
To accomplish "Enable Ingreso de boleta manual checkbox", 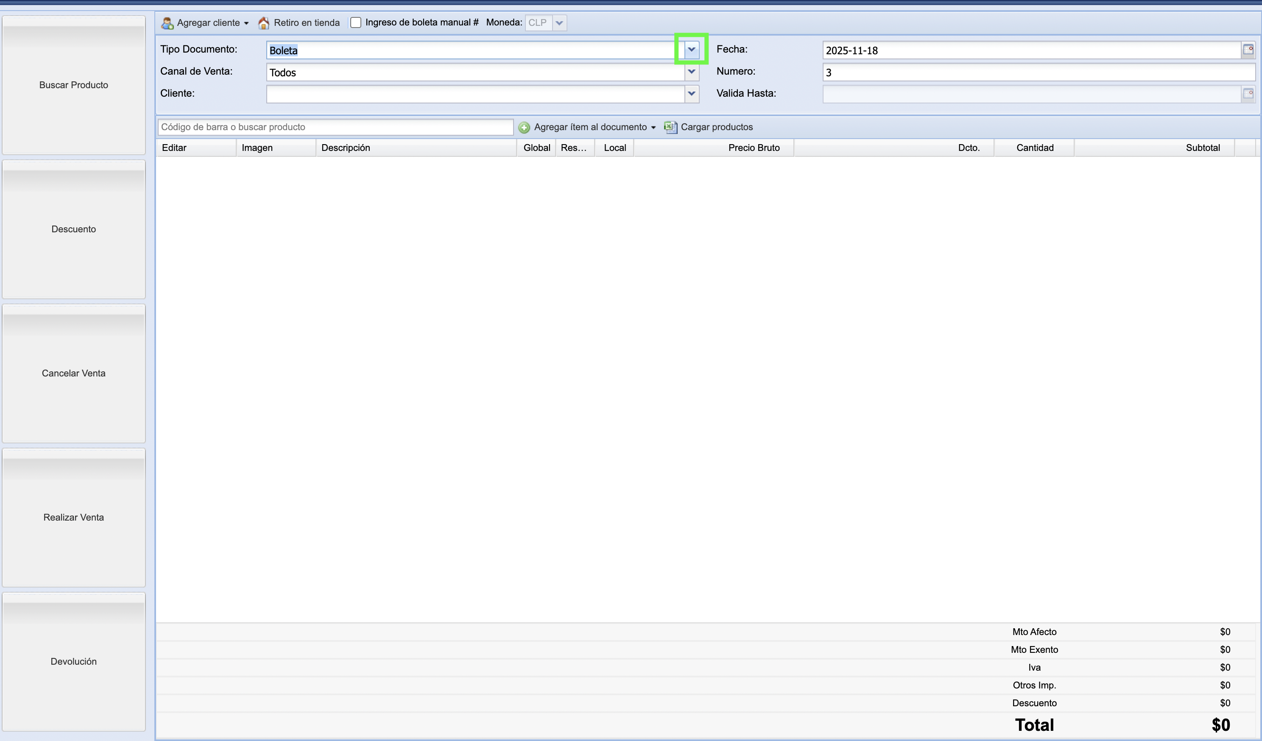I will 355,22.
